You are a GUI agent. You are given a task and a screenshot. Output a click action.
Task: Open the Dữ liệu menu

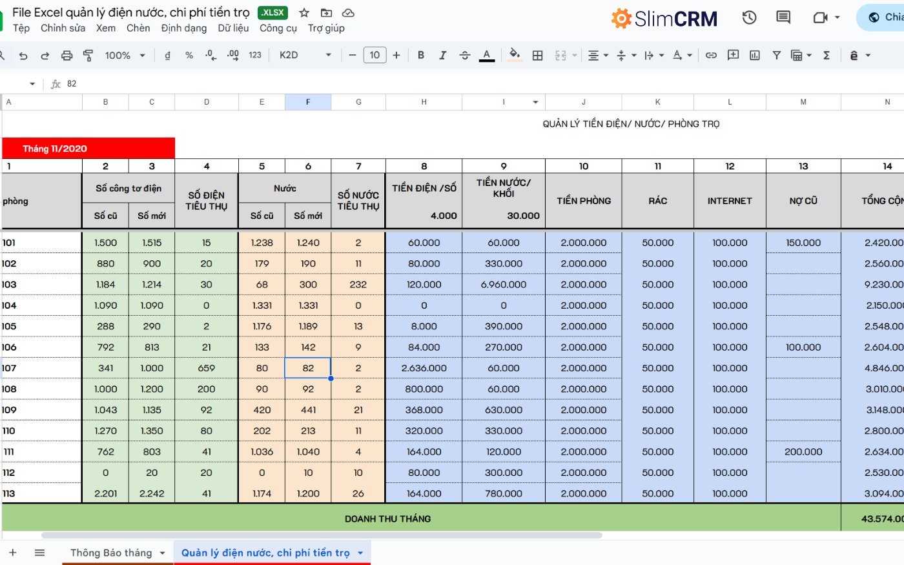[233, 28]
